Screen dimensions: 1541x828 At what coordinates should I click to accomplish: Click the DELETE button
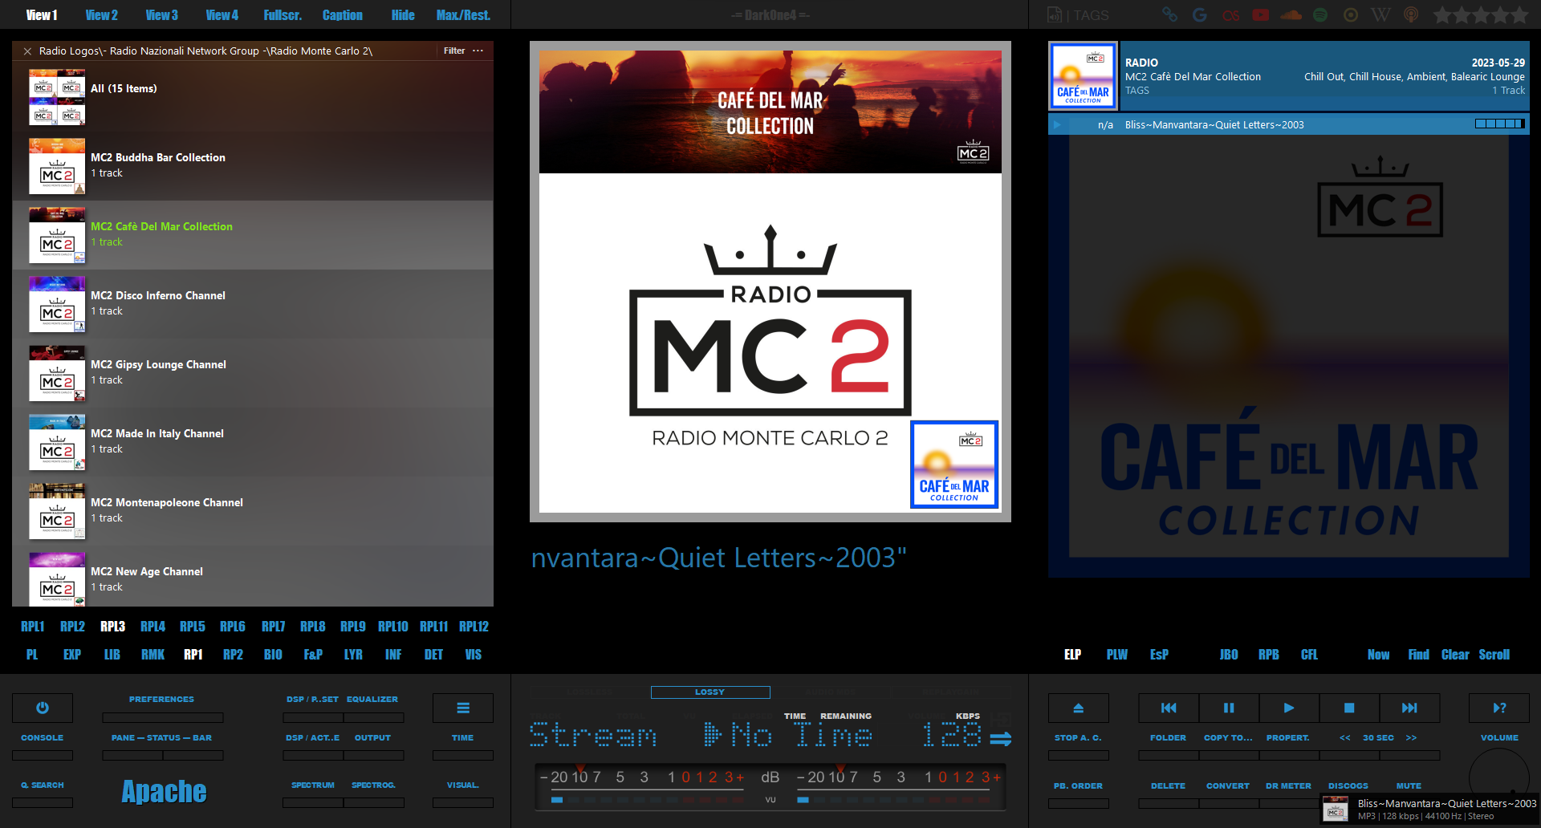(1168, 786)
